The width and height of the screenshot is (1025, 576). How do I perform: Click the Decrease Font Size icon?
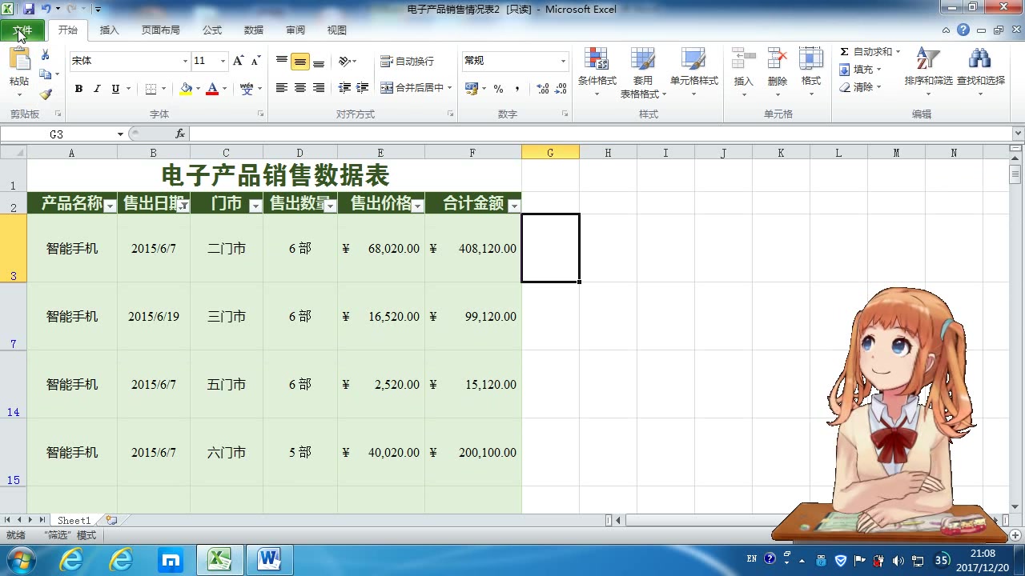click(255, 61)
